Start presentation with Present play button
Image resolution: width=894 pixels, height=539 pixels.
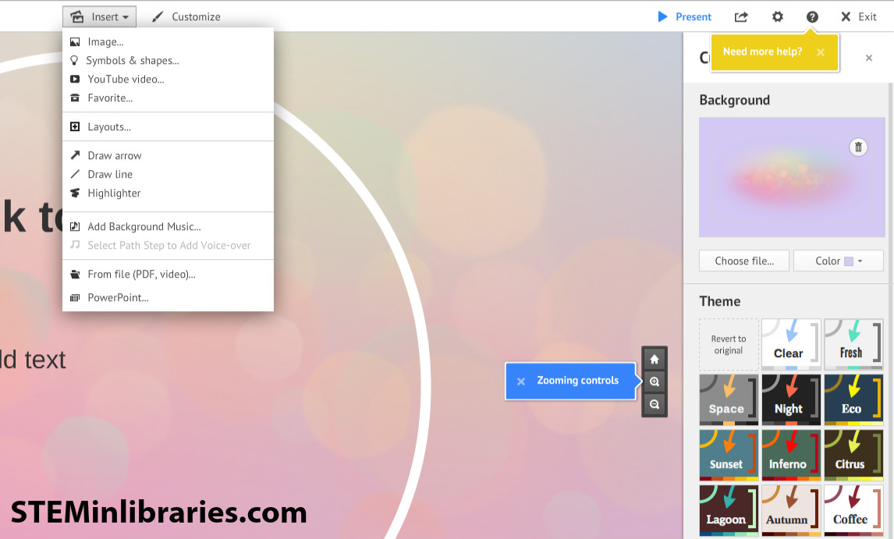[684, 16]
